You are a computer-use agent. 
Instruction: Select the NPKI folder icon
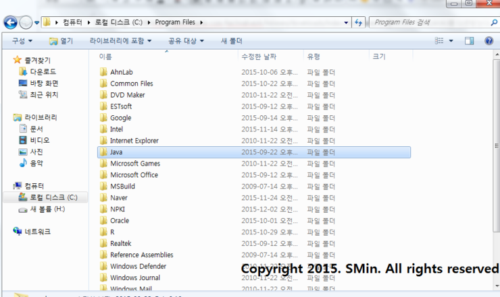[103, 209]
